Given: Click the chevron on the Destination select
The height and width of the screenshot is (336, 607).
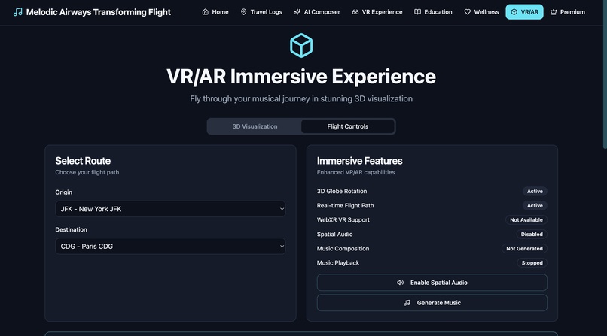Looking at the screenshot, I should (282, 246).
